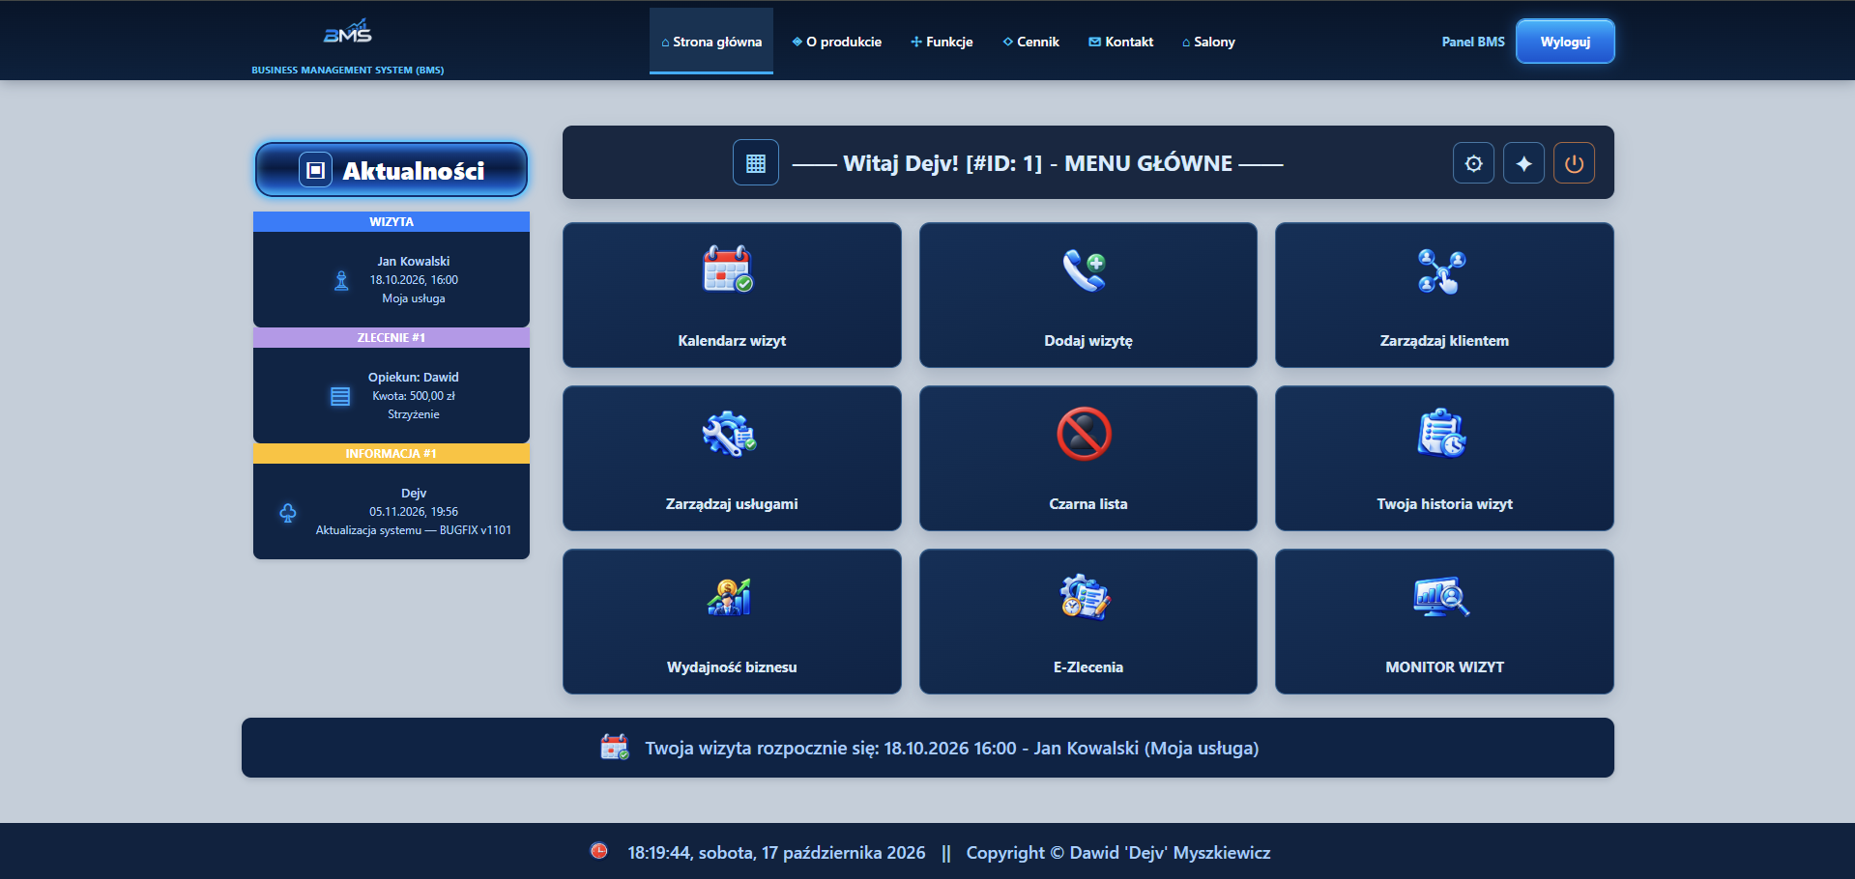This screenshot has height=879, width=1855.
Task: Click the text 05.11.2026, 19:56
Action: click(414, 512)
